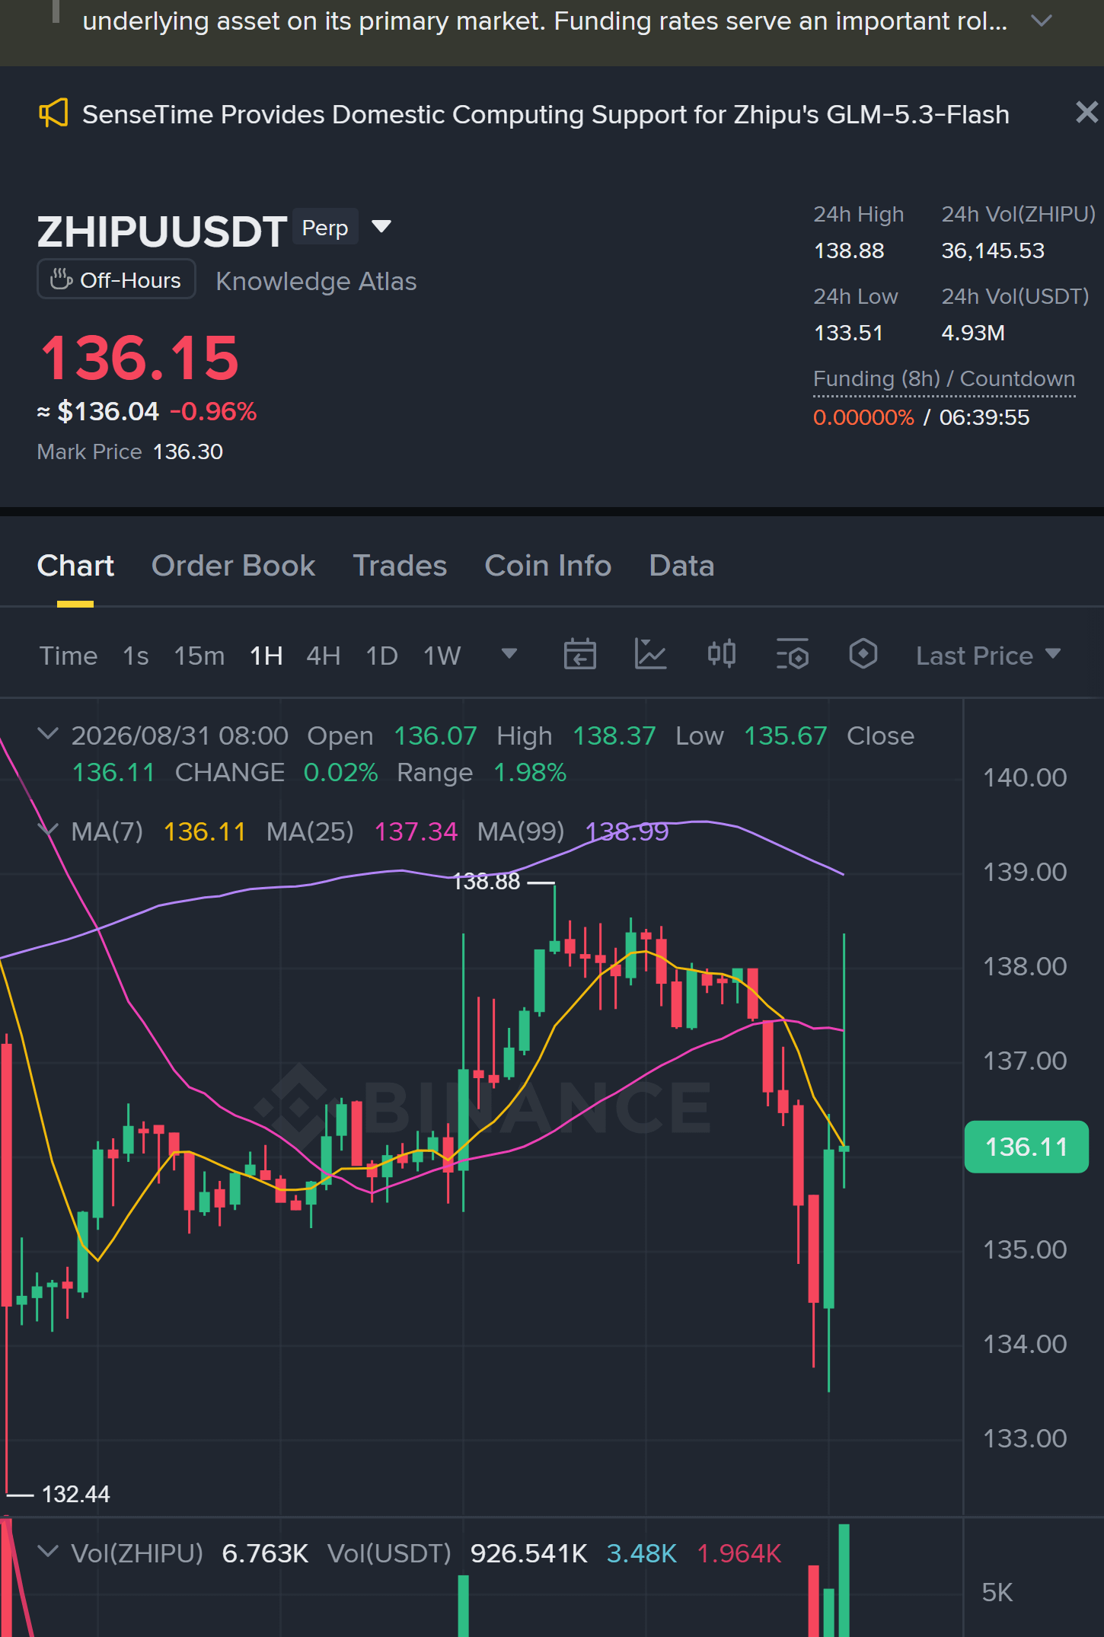Open the ZHIPUUSDT pair selector dropdown
Screen dimensions: 1104x1637
381,226
